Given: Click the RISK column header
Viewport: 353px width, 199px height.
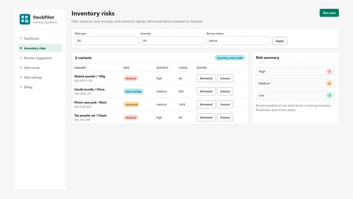Looking at the screenshot, I should [126, 68].
